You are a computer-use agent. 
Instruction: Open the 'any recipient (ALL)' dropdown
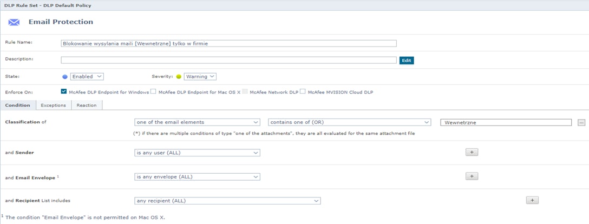(x=227, y=201)
